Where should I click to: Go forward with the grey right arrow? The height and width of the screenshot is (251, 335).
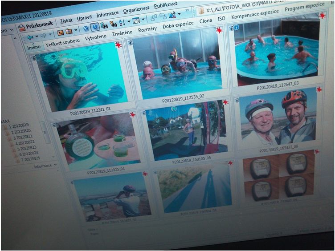(x=43, y=36)
